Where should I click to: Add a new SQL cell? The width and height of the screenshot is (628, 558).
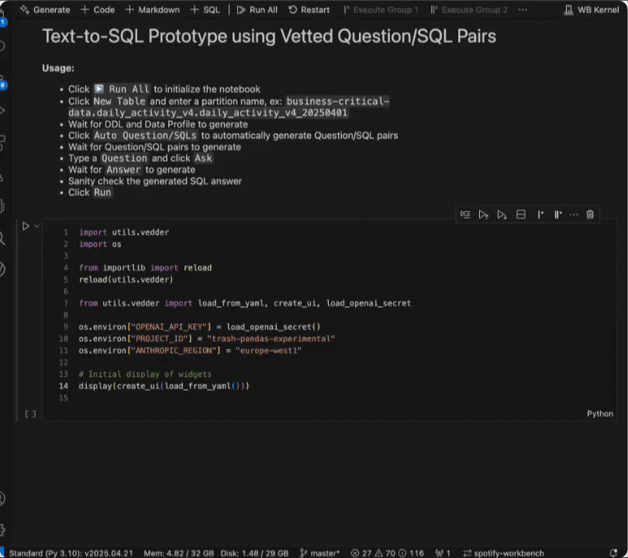[x=205, y=10]
